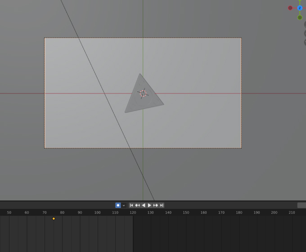Jump to the timeline end frame

pyautogui.click(x=162, y=205)
